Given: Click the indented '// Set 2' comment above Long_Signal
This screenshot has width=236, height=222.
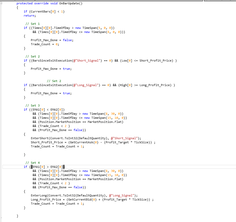Looking at the screenshot, I should tap(54, 81).
